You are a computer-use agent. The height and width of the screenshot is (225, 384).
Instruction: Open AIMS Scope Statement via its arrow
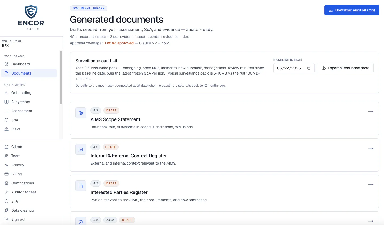pos(371,111)
